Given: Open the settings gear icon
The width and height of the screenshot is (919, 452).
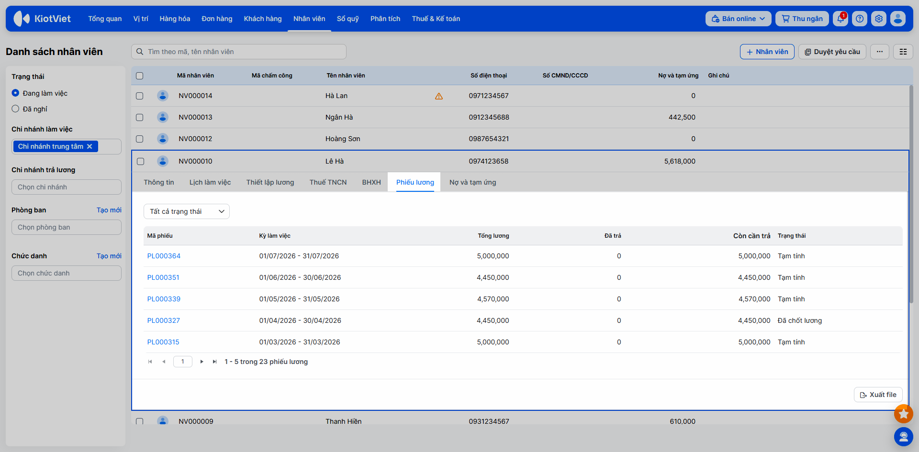Looking at the screenshot, I should coord(879,19).
